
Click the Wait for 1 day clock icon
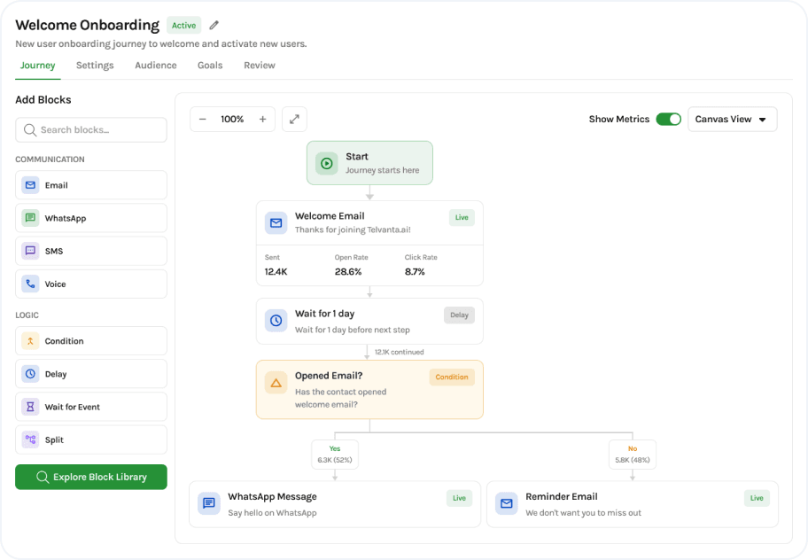pos(276,321)
